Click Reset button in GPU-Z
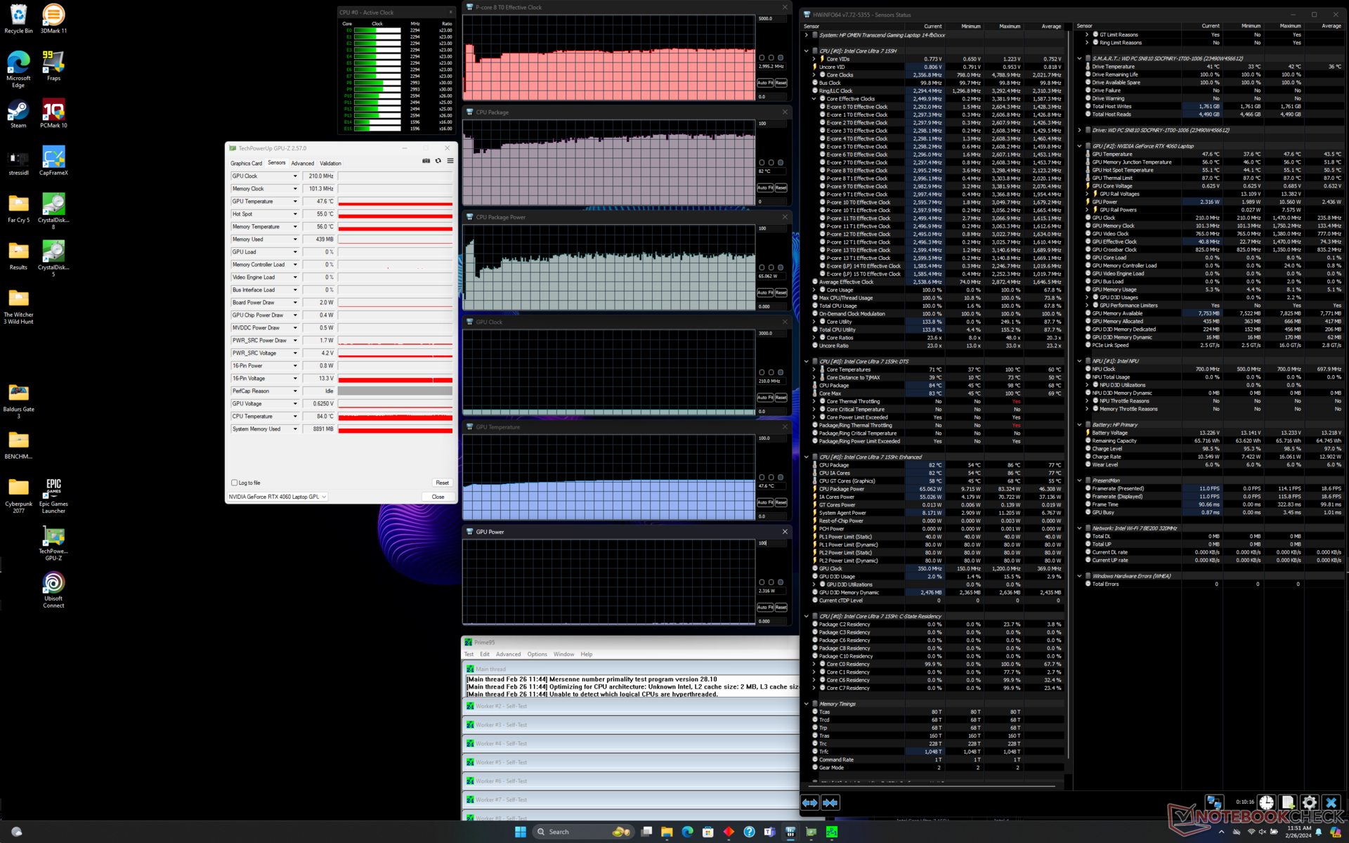 pyautogui.click(x=442, y=483)
